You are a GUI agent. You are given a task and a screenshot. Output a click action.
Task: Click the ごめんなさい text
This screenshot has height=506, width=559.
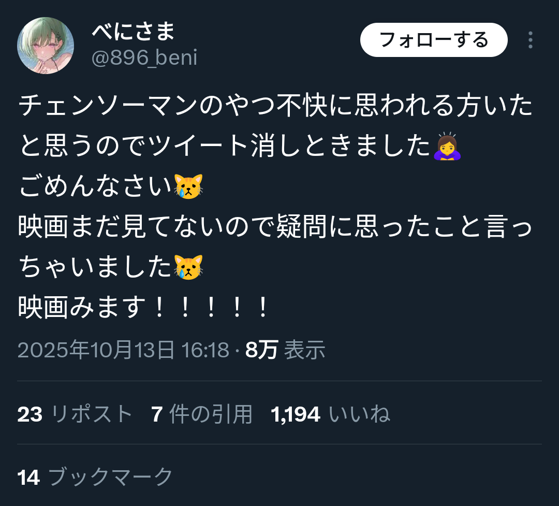click(x=96, y=186)
